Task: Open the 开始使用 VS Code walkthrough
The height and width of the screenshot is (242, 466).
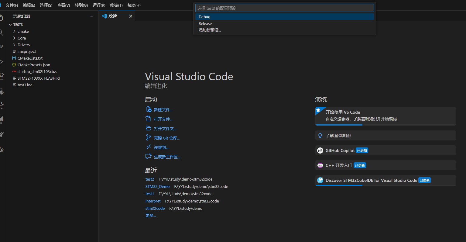Action: [x=386, y=116]
